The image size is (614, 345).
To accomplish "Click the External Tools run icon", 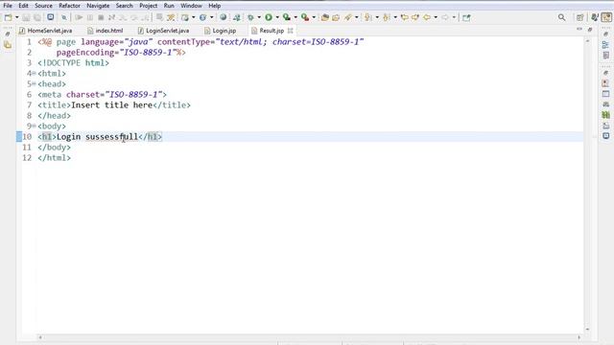I will pos(305,17).
